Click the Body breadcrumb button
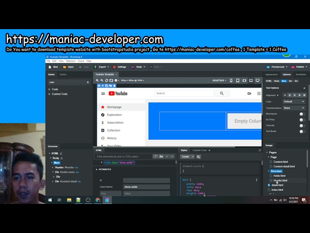 [x=277, y=81]
